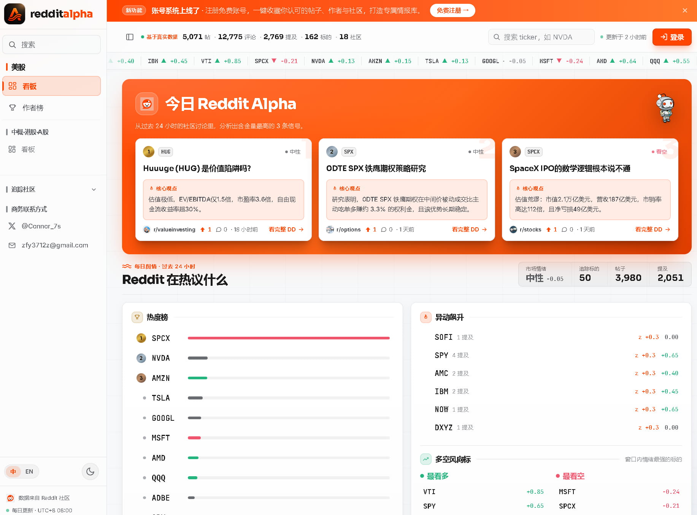The image size is (697, 515).
Task: Click the redditalpha logo icon
Action: [14, 14]
